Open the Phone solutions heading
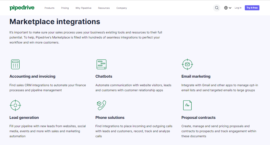The image size is (270, 145). pos(110,118)
